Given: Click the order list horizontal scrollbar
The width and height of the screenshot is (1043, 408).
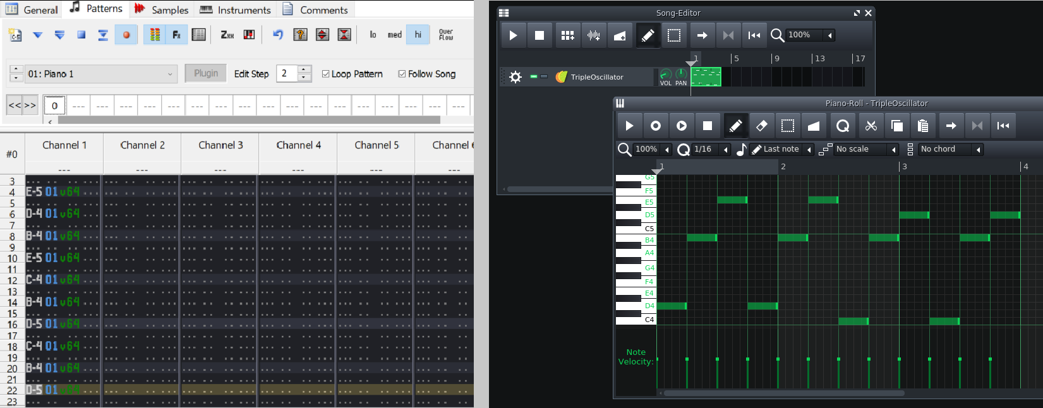Looking at the screenshot, I should [x=249, y=120].
